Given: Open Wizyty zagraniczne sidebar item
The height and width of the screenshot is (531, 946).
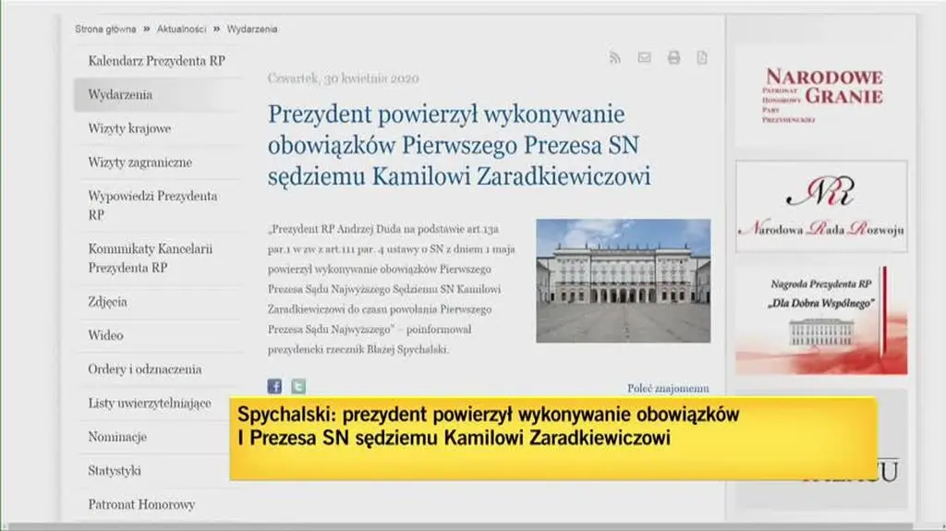Looking at the screenshot, I should tap(140, 163).
